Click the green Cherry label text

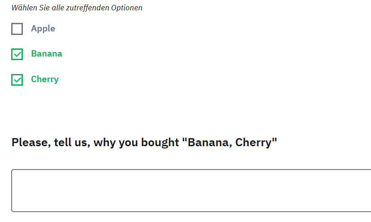point(45,79)
